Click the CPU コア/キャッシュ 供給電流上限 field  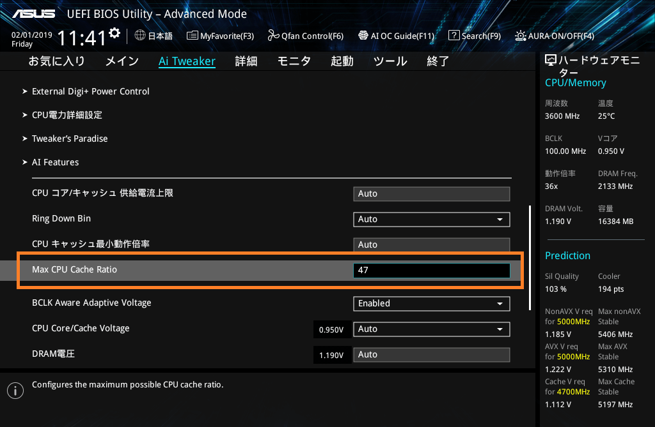click(x=432, y=194)
